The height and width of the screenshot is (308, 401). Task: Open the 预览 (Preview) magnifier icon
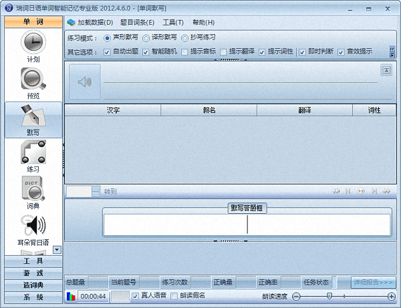[x=32, y=80]
